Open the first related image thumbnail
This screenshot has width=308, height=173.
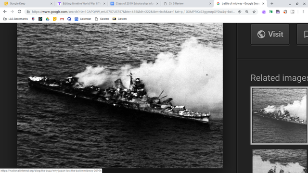279,115
